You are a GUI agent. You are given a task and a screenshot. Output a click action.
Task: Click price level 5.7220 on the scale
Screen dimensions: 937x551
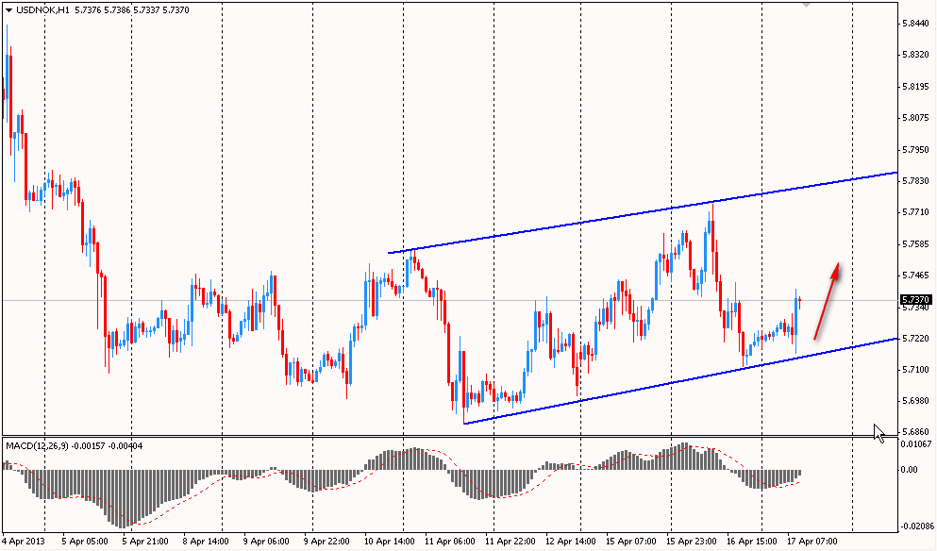tap(916, 339)
